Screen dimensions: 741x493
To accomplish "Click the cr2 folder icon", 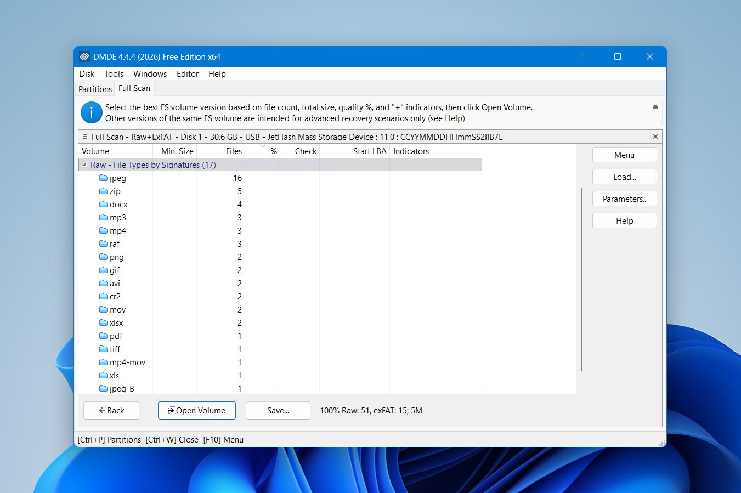I will pos(103,296).
